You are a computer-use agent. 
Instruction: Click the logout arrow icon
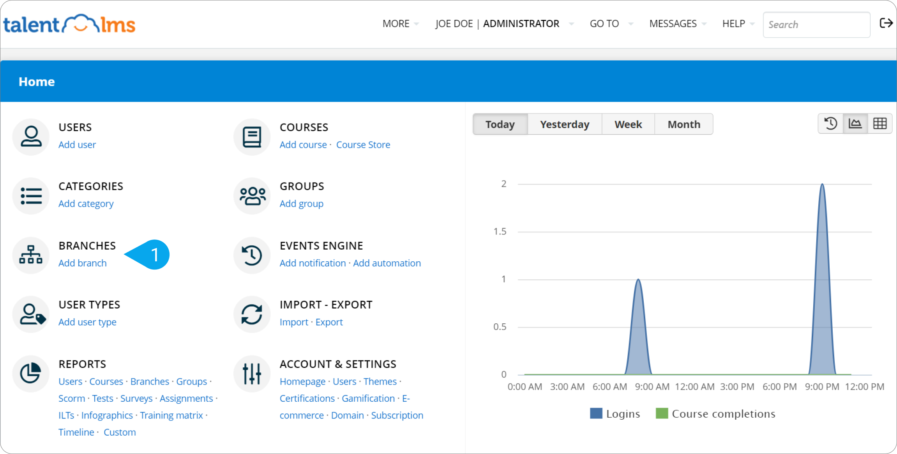[886, 23]
